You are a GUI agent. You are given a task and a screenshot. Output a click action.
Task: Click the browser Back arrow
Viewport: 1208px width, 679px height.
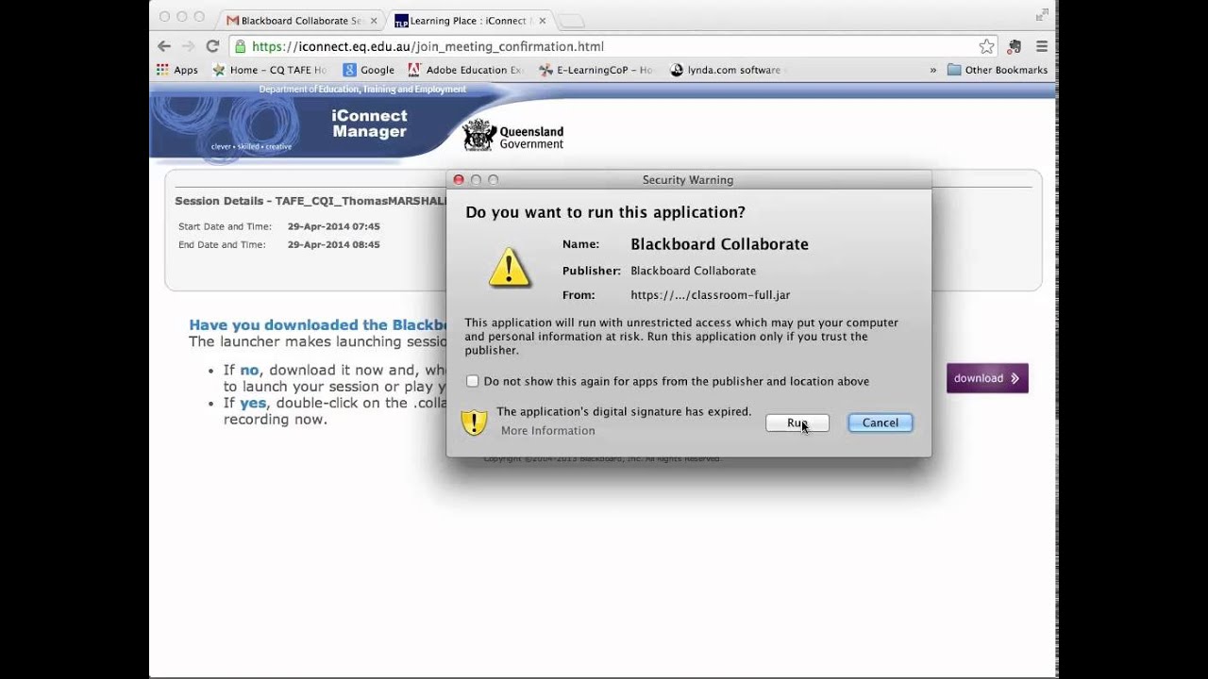[x=164, y=46]
